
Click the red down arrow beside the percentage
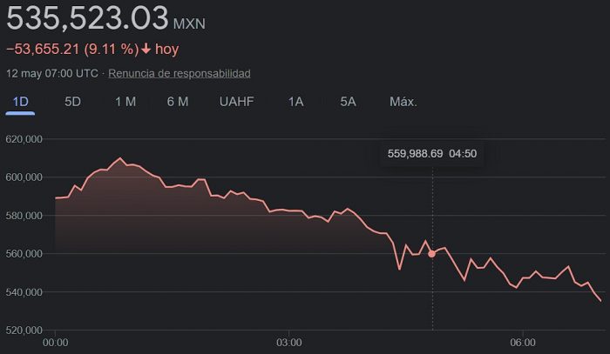coord(146,50)
